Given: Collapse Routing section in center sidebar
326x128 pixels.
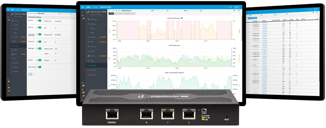Looking at the screenshot, I should tap(104, 24).
